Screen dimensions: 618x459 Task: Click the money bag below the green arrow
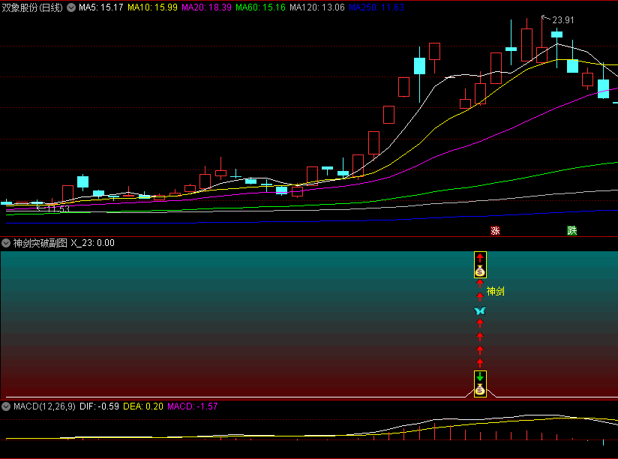pyautogui.click(x=480, y=390)
